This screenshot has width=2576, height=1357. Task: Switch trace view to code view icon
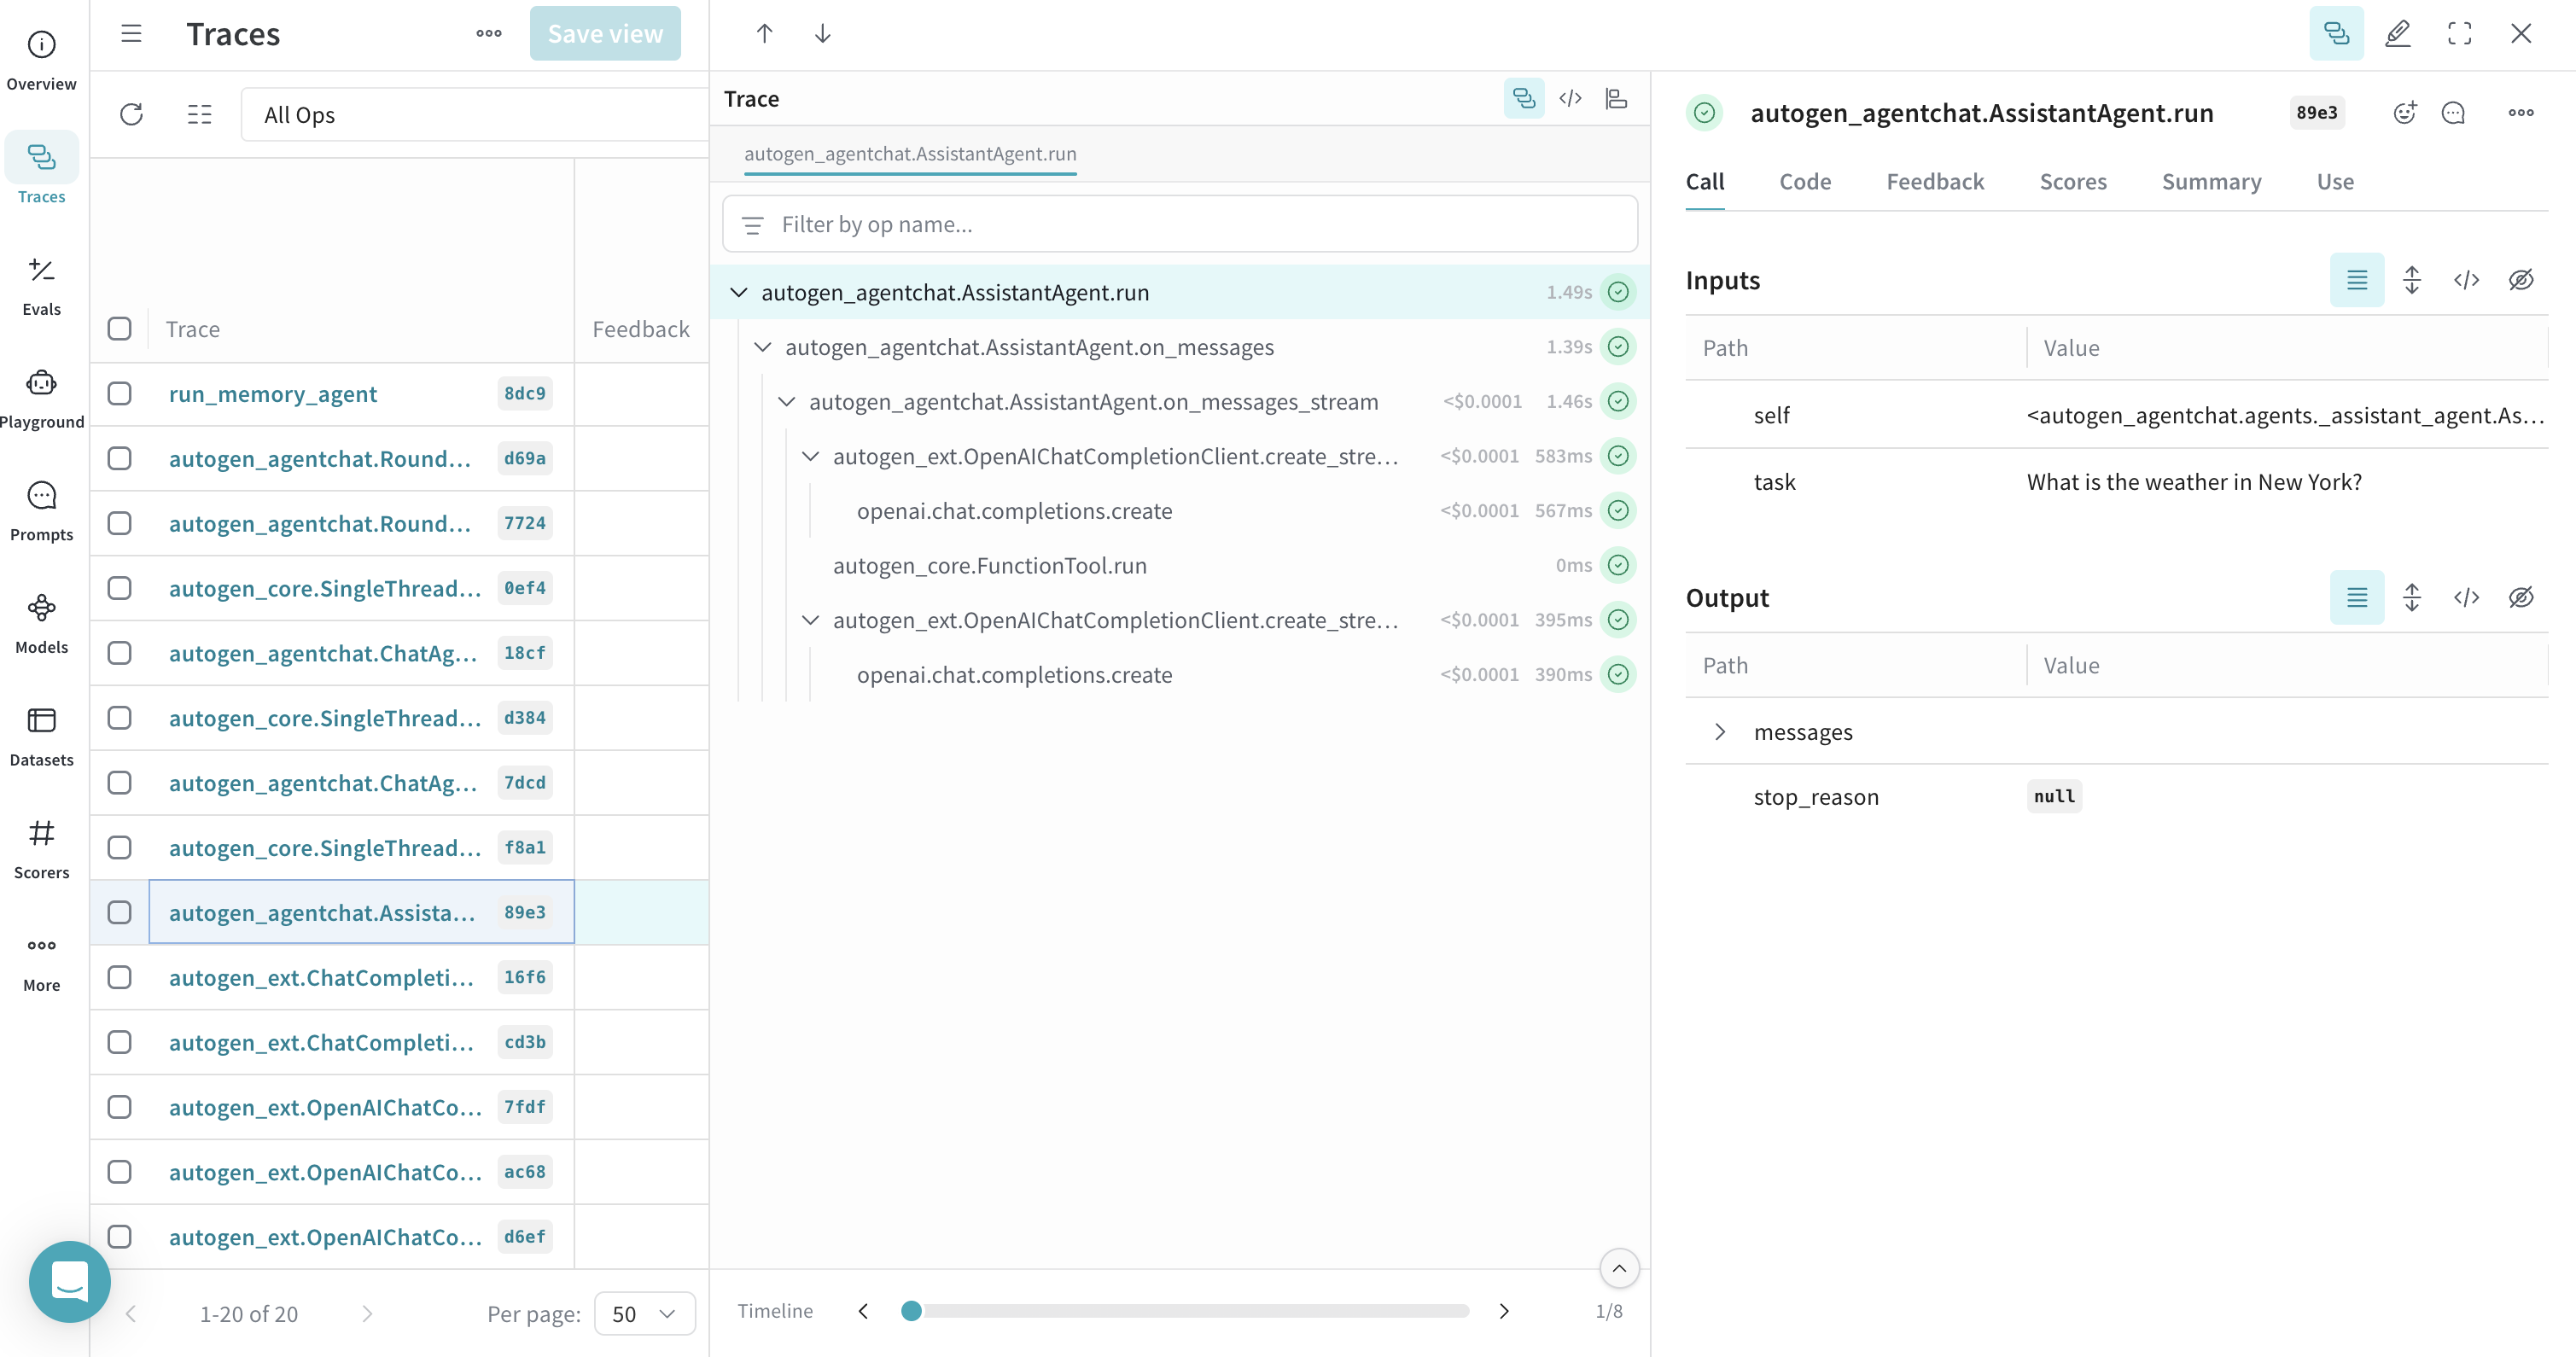click(x=1570, y=98)
